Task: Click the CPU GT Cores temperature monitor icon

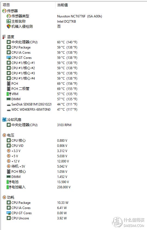Action: (9, 58)
